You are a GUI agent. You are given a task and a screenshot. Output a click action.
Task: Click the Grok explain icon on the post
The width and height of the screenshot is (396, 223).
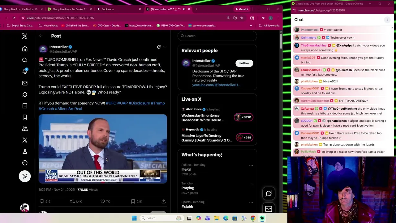tap(159, 47)
